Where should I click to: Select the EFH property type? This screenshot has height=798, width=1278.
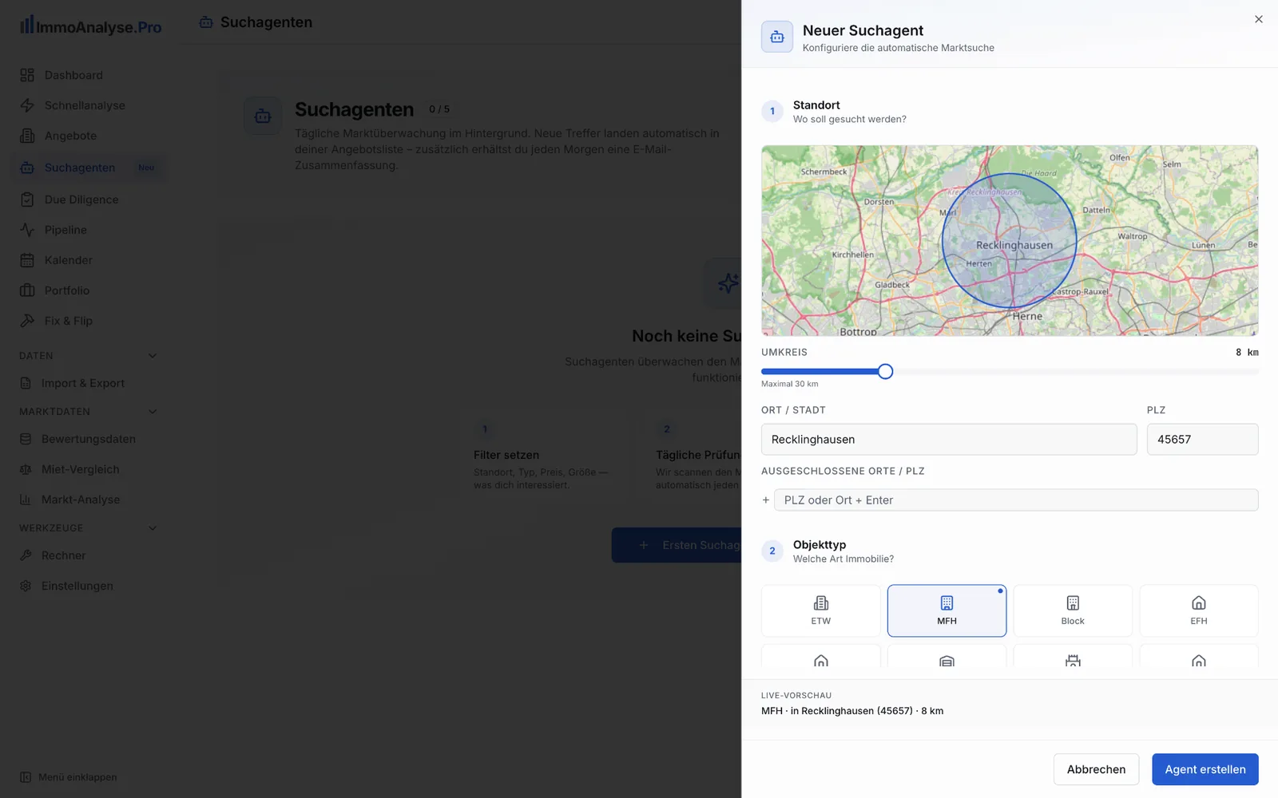[1199, 610]
